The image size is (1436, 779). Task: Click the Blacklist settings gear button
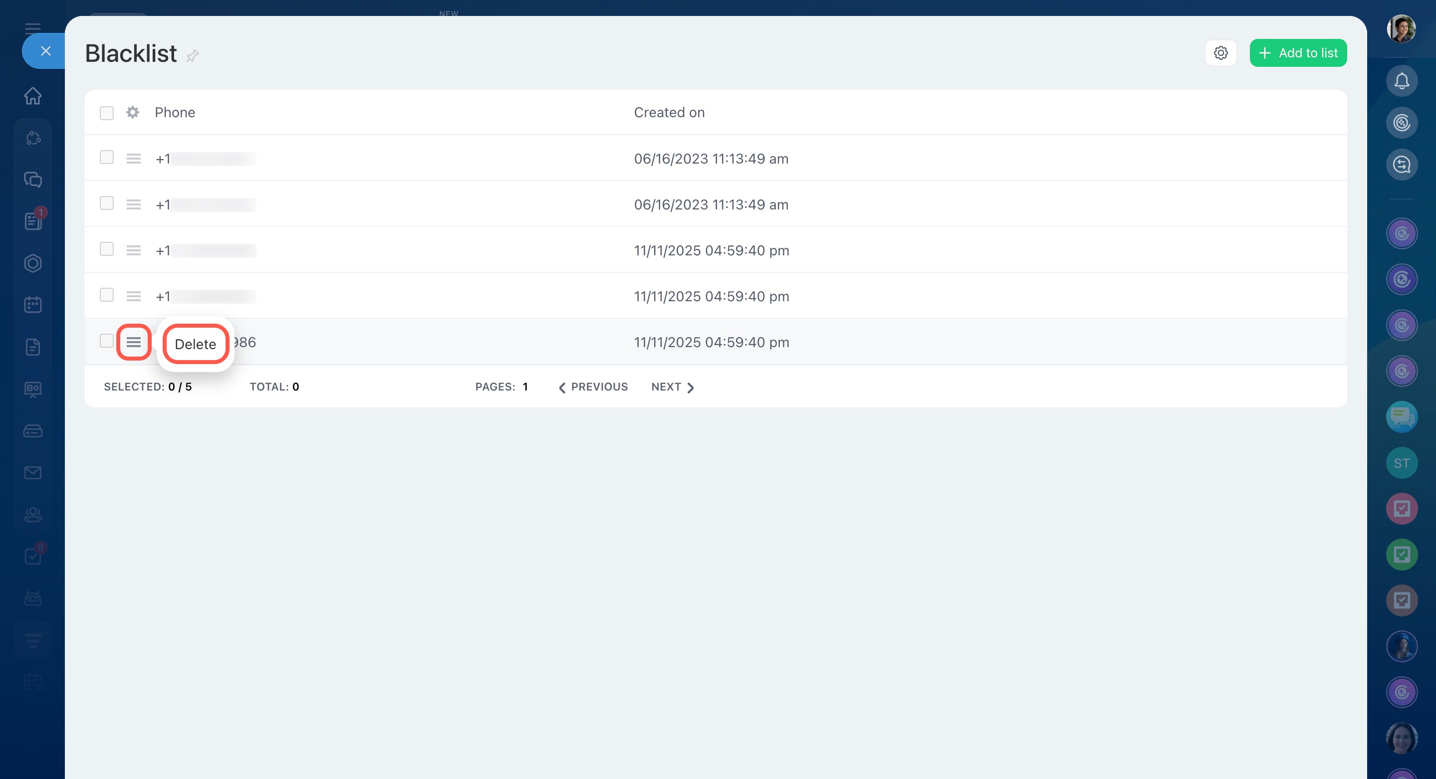(x=1220, y=53)
